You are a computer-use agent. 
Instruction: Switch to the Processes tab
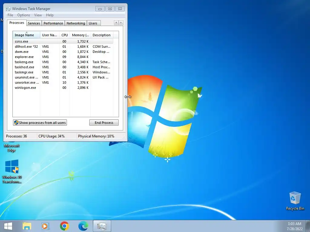(x=17, y=23)
